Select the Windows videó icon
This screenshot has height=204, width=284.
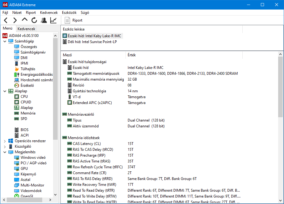pos(16,158)
